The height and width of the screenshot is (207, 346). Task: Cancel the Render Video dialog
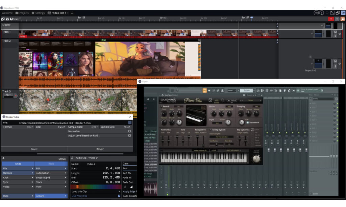click(x=34, y=149)
